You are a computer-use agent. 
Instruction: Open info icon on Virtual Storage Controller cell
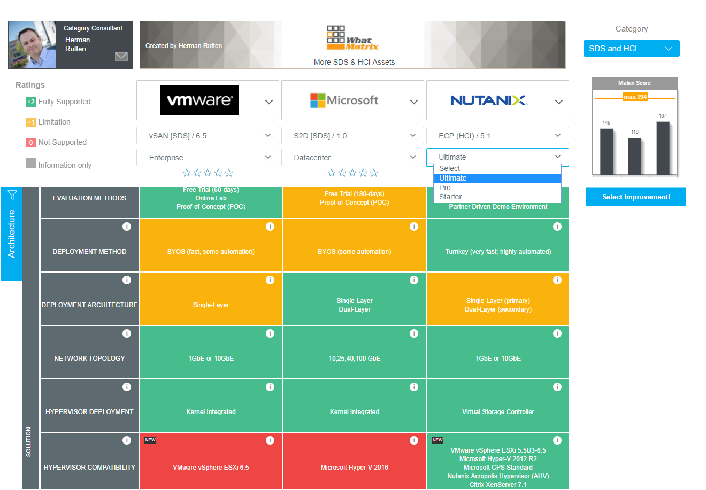point(557,387)
